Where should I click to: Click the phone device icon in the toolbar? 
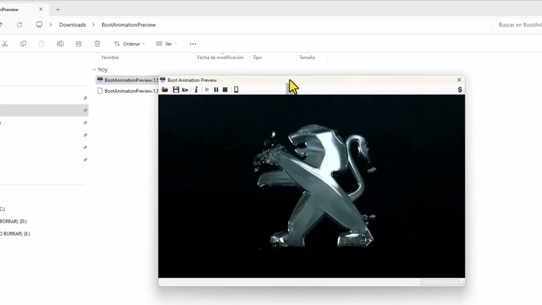coord(236,90)
